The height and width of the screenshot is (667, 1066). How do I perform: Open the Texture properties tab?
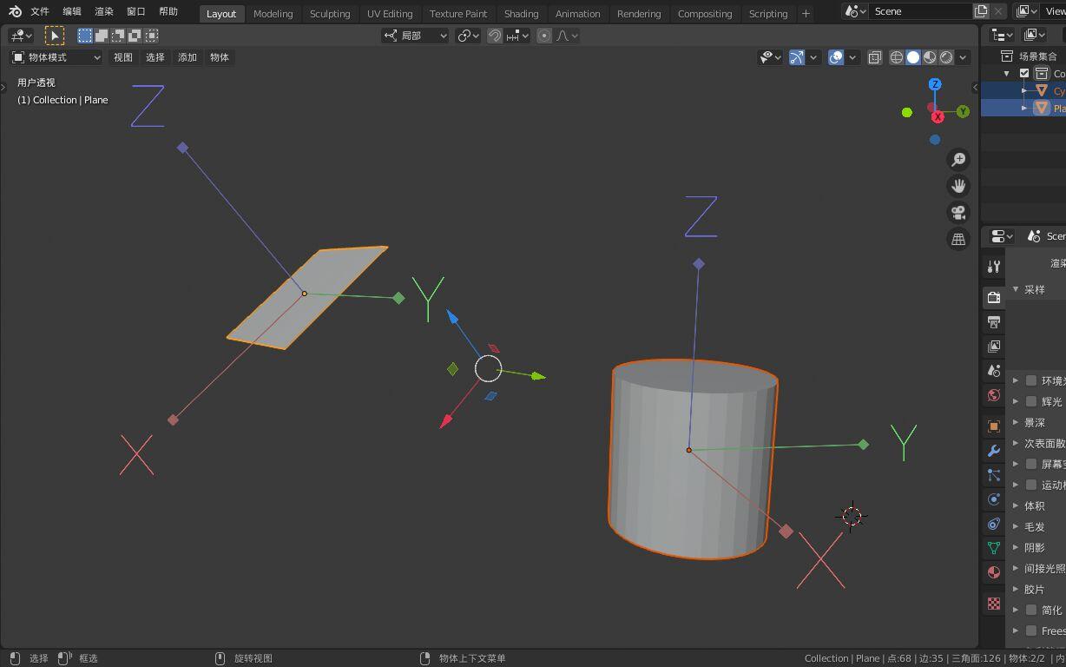point(994,604)
